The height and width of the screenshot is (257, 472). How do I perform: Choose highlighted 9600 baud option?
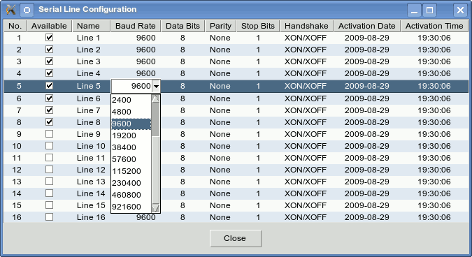(131, 124)
